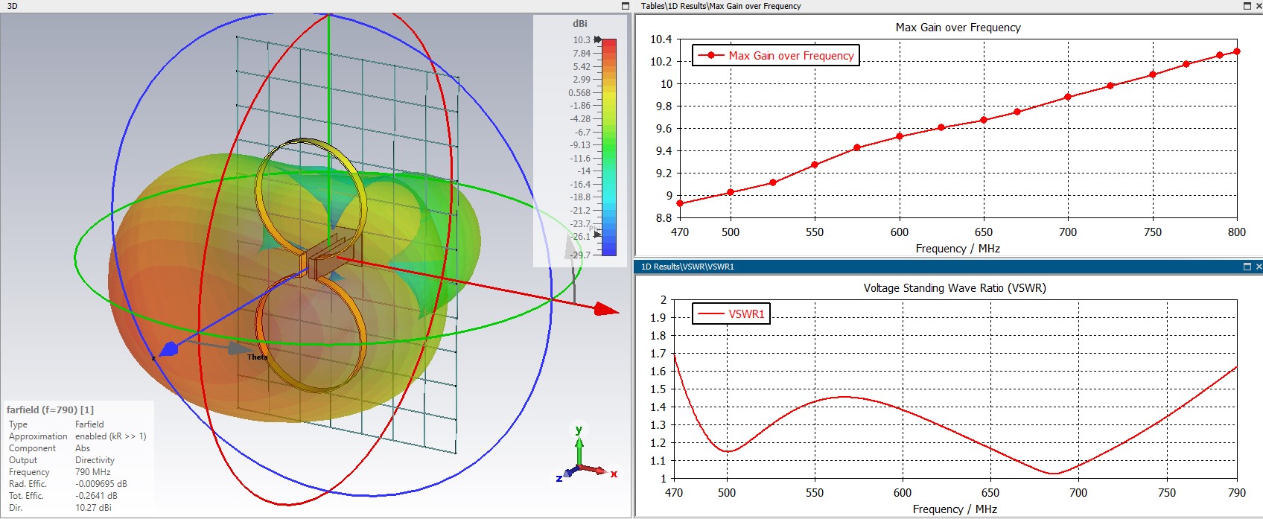Select the farfield (f=790) [1] info heading
Screen dimensions: 1263x519
pyautogui.click(x=50, y=410)
